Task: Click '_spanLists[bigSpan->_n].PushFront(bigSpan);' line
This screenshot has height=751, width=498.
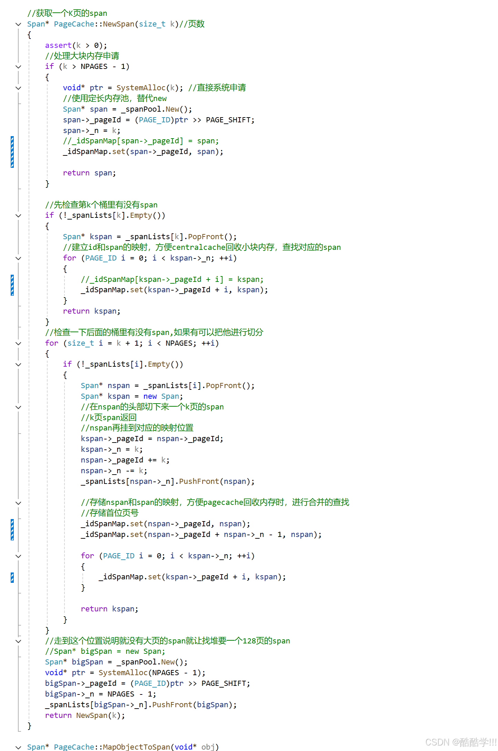Action: click(141, 705)
